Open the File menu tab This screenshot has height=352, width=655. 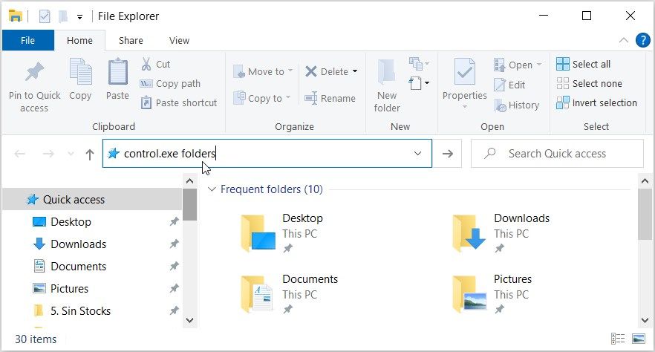(28, 40)
